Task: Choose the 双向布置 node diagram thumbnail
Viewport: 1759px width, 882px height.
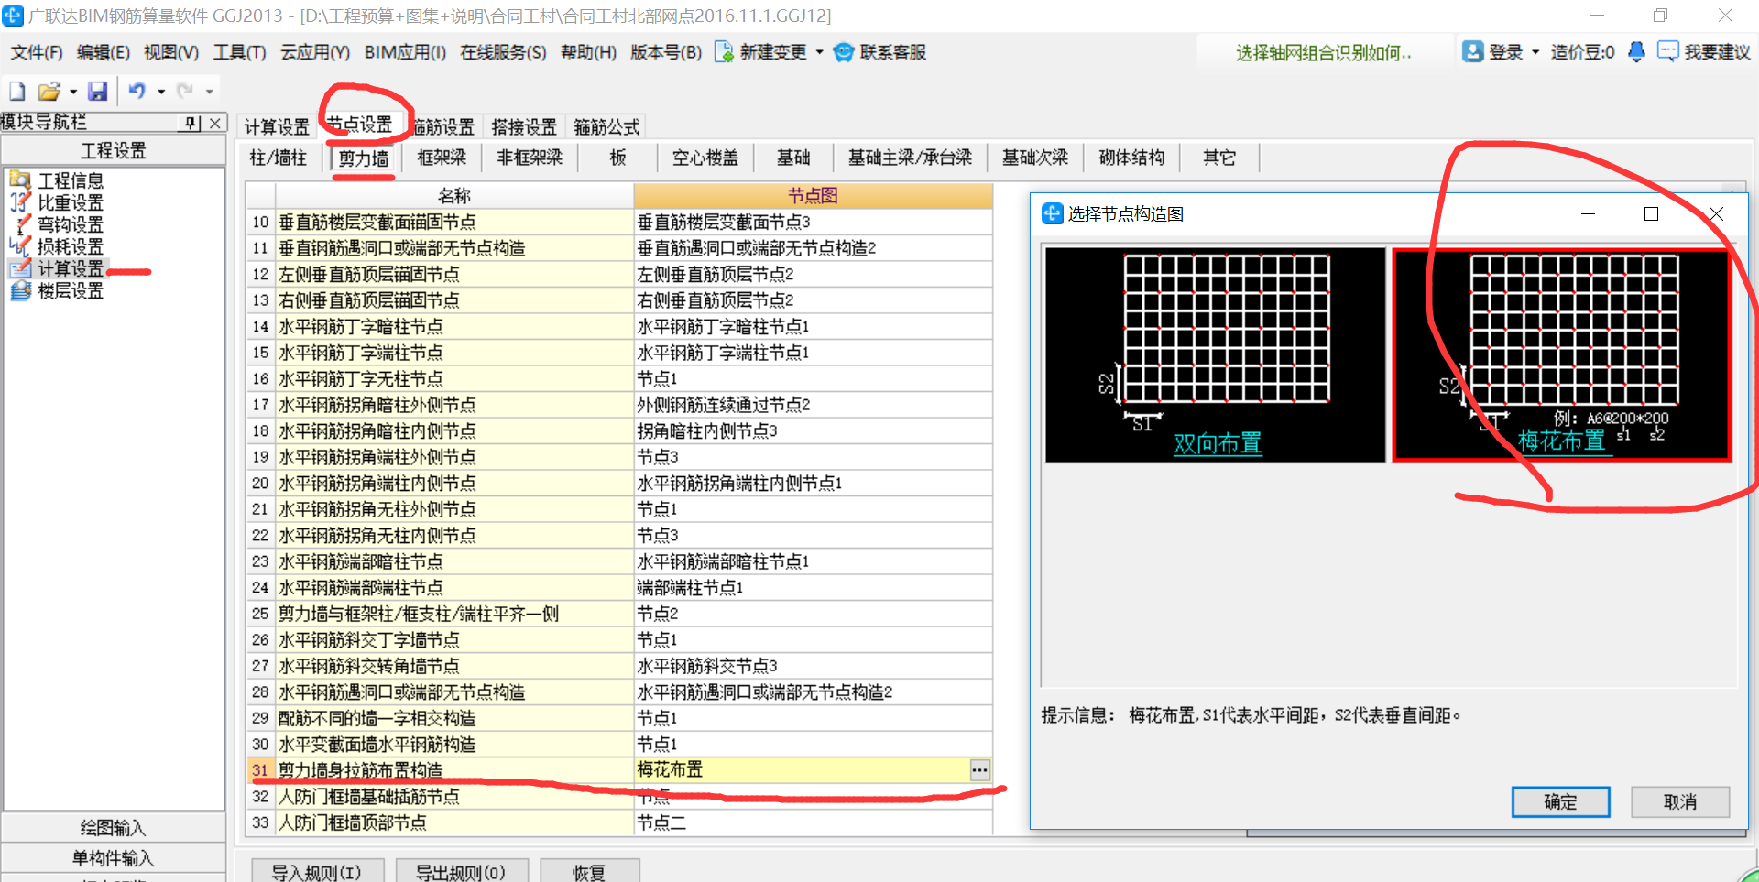Action: 1215,354
